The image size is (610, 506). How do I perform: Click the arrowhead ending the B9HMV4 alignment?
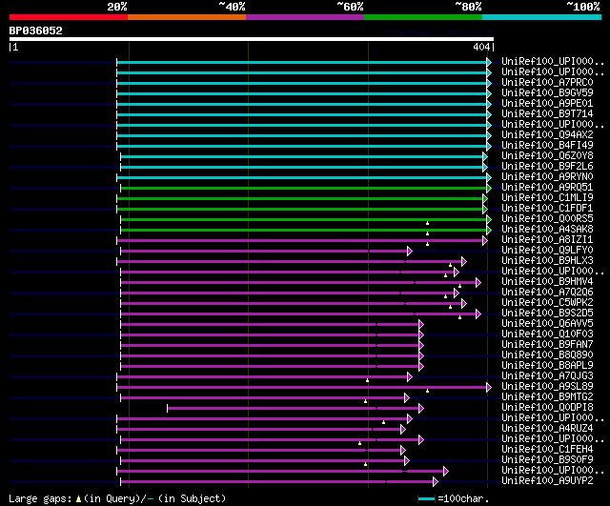pyautogui.click(x=478, y=283)
